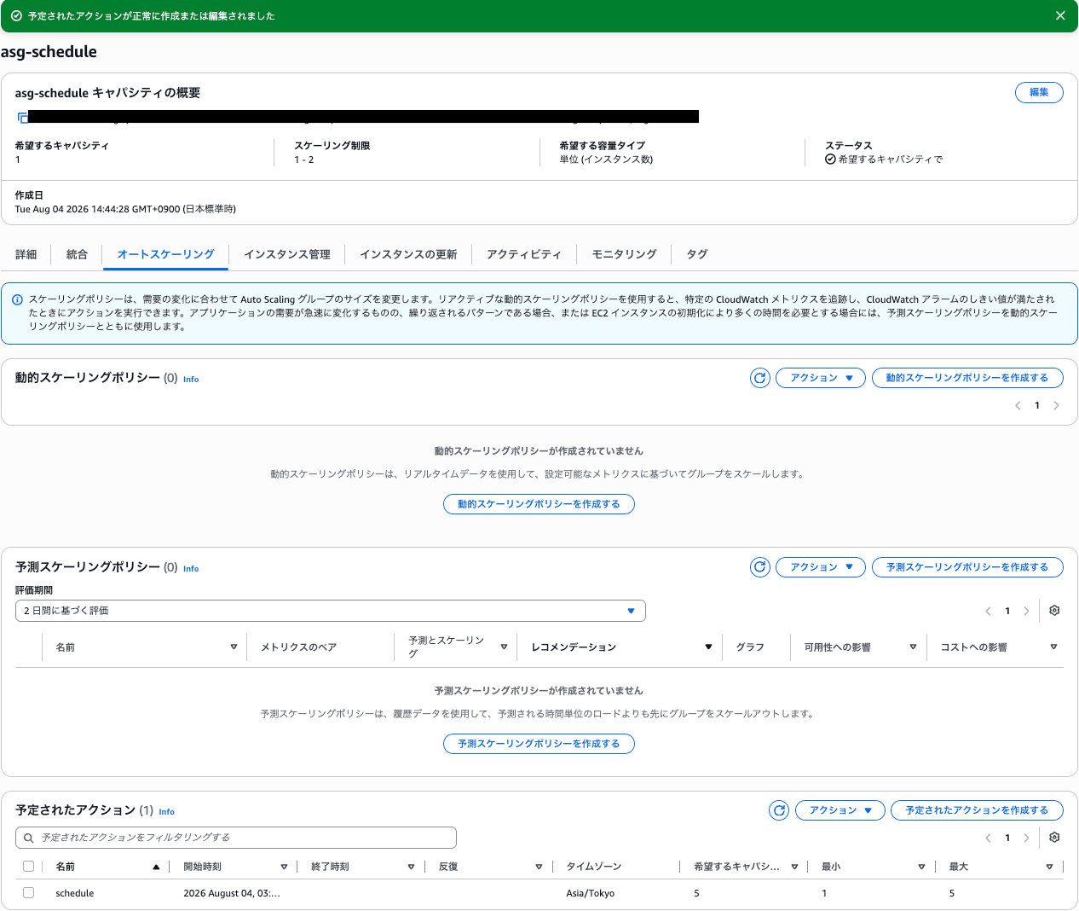Click the schedule action name cell
The image size is (1079, 911).
tap(75, 893)
